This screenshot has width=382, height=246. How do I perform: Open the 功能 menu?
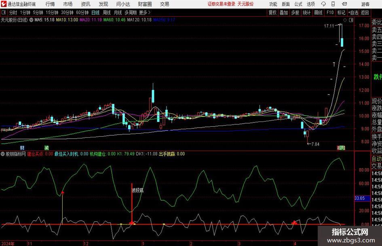click(x=273, y=4)
